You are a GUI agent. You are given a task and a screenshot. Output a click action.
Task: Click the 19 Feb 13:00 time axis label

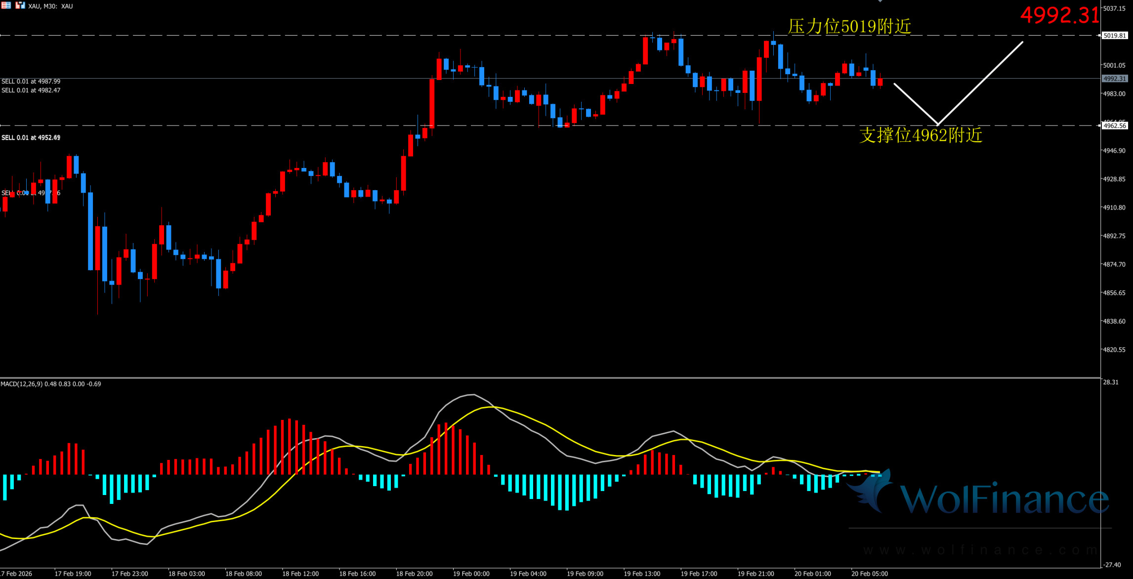pos(641,574)
